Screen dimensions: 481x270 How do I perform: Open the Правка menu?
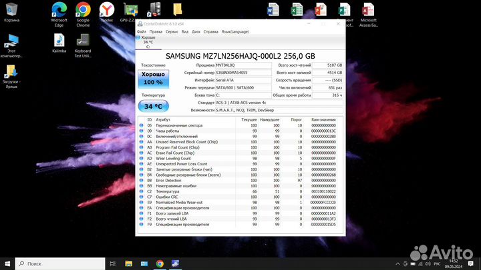(156, 31)
